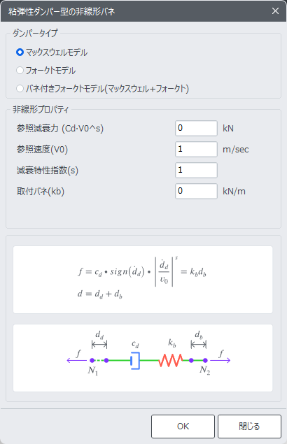Click the 減衰特性指数(s) input box
Screen dimensions: 287x444
click(x=196, y=170)
